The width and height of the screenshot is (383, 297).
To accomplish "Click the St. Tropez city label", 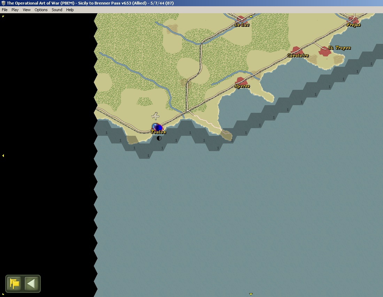I will 339,48.
